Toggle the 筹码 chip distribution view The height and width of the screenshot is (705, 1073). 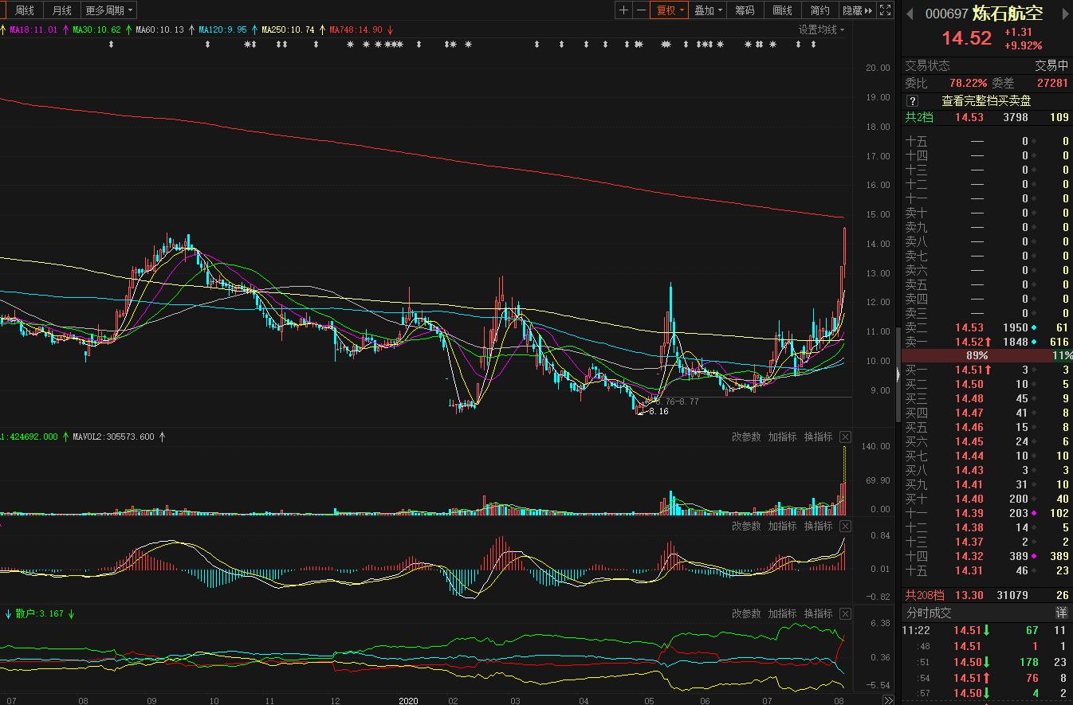(745, 10)
